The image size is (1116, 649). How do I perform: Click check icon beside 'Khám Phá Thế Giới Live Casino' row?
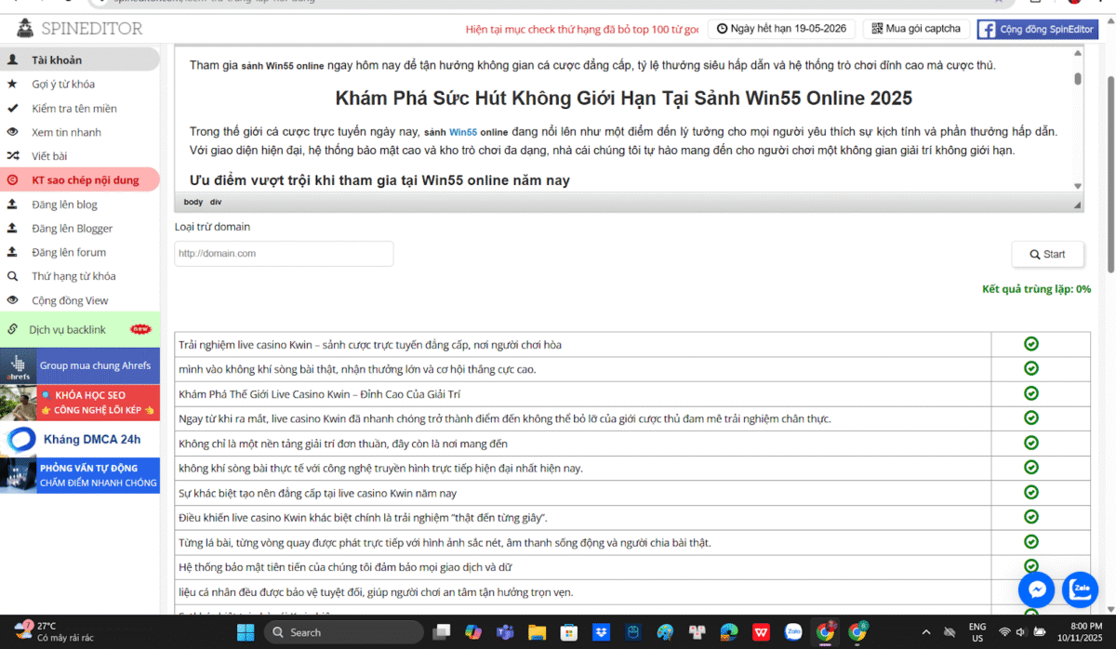pos(1030,393)
